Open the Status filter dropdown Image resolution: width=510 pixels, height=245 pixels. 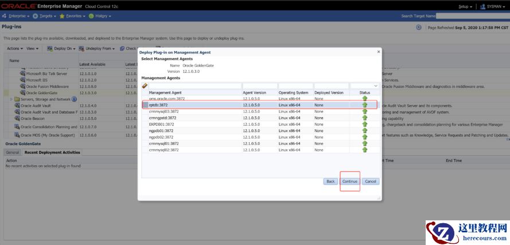click(376, 86)
